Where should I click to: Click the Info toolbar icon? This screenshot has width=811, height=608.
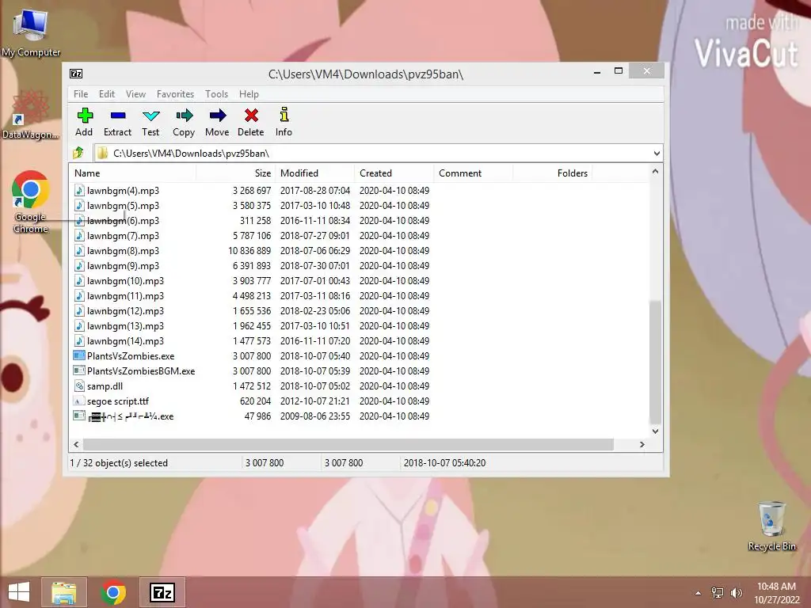[x=284, y=114]
